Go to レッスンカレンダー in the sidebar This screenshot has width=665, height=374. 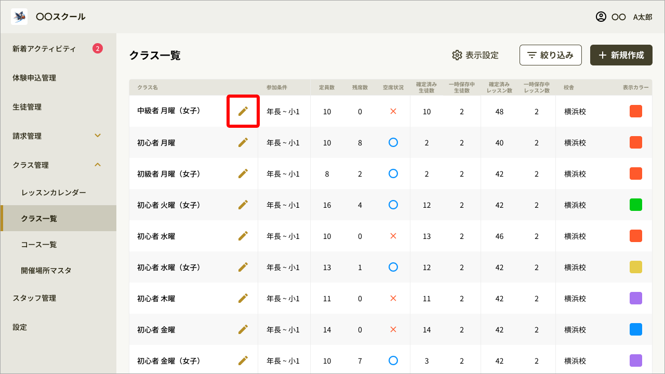point(54,192)
